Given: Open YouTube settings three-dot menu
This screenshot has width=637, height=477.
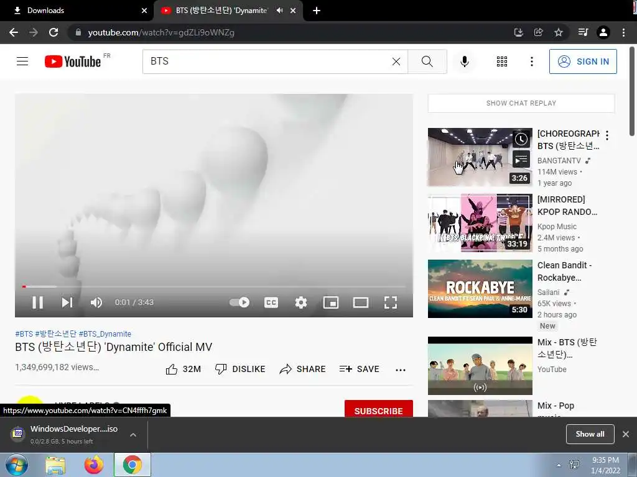Looking at the screenshot, I should pos(531,61).
